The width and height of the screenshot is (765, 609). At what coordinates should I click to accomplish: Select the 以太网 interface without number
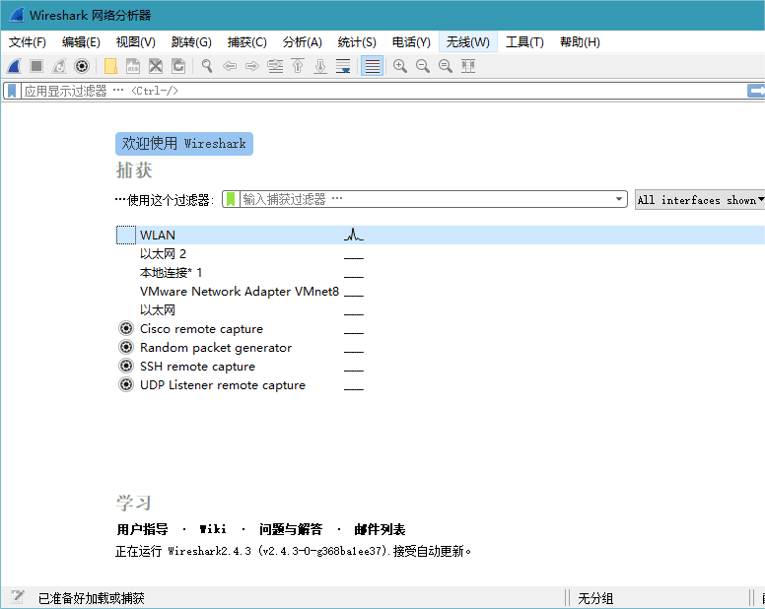[x=157, y=310]
